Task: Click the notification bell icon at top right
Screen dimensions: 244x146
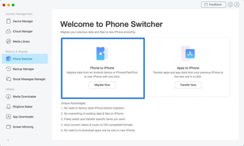Action: point(230,4)
